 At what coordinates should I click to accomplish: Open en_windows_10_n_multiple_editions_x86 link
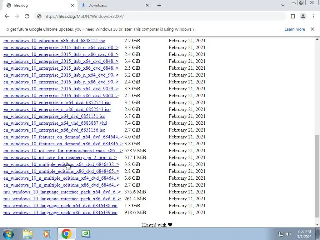pos(61,185)
